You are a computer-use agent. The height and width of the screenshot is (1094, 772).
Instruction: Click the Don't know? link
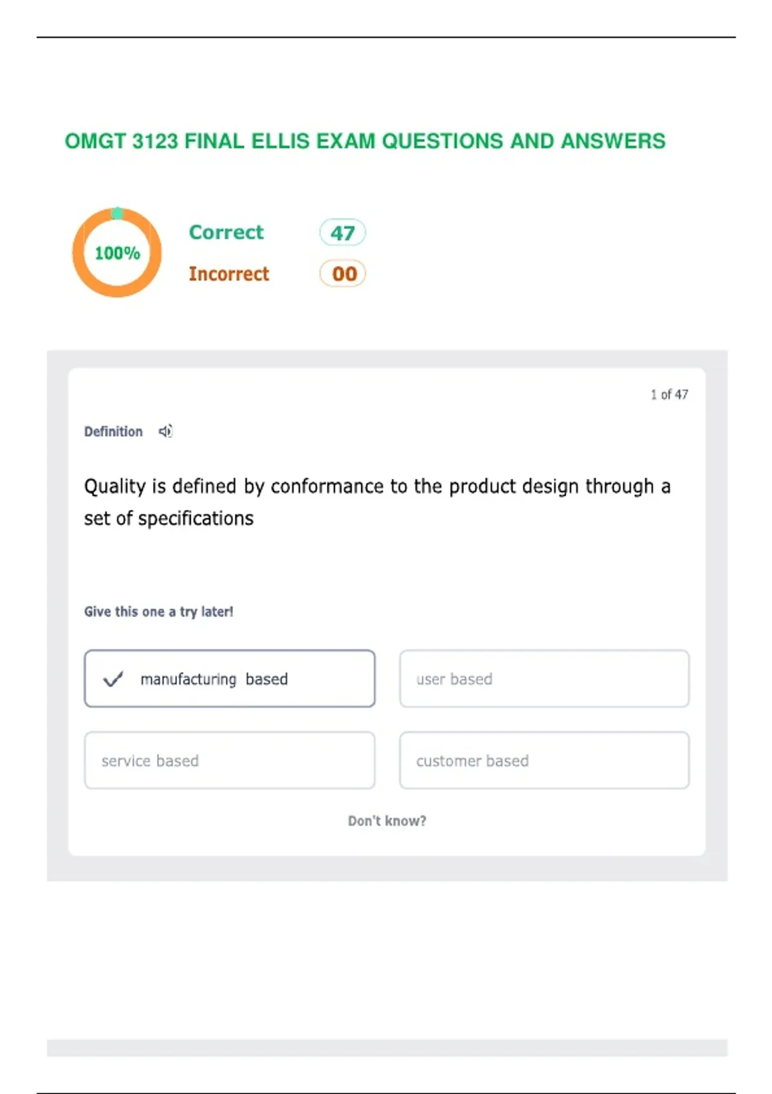click(387, 821)
